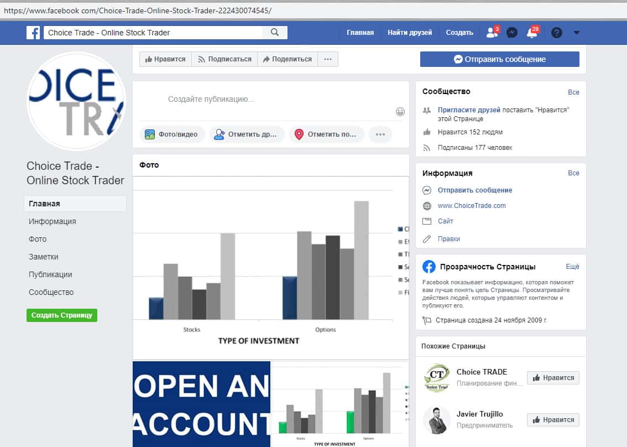Click Подписаны 177 человек text
This screenshot has height=447, width=627.
475,148
